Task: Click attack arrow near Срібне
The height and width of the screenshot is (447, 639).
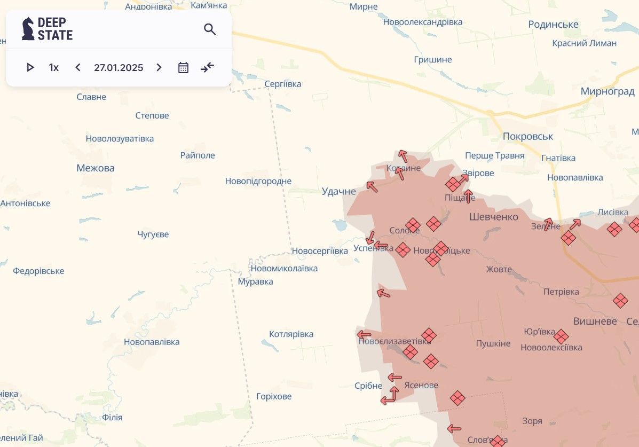Action: pos(395,378)
